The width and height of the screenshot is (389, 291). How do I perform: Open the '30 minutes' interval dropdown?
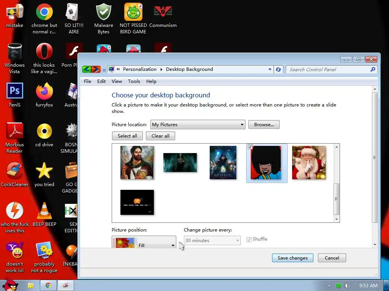pyautogui.click(x=212, y=241)
